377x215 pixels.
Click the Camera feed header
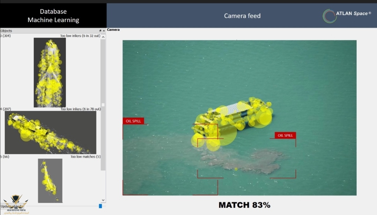click(x=242, y=16)
